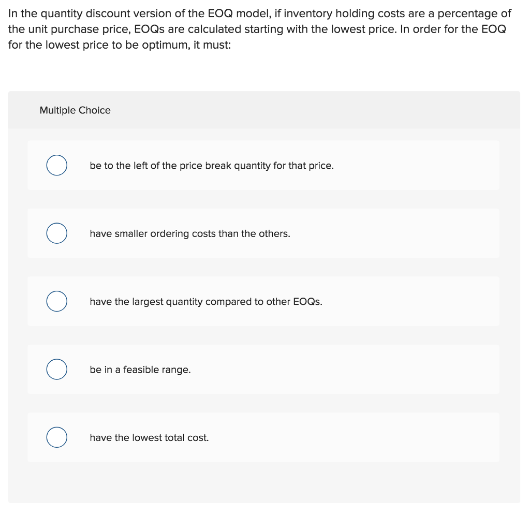Viewport: 530px width, 515px height.
Task: Click the 'be in a feasible range' answer text
Action: click(140, 370)
